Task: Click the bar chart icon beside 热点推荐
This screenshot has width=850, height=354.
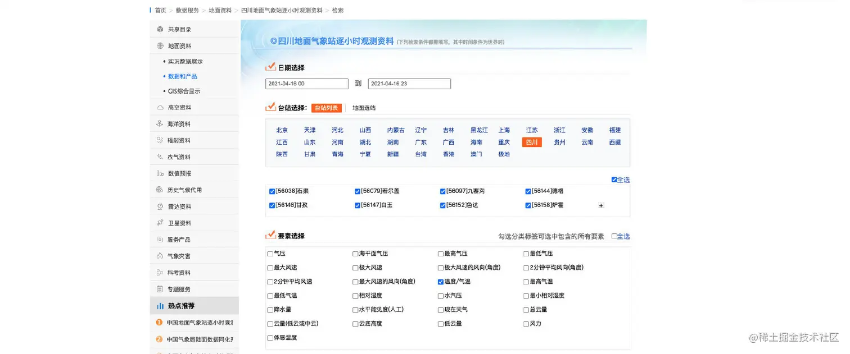Action: pyautogui.click(x=160, y=306)
